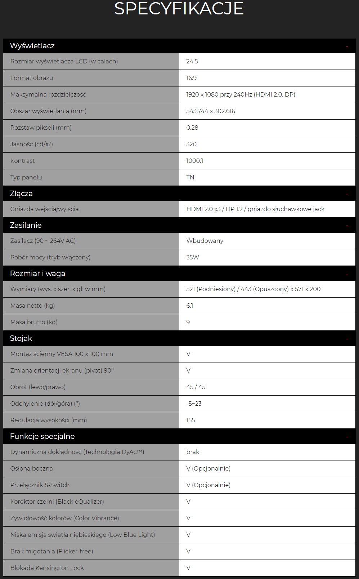Click the Przełącznik S-Switch row label
The image size is (359, 579).
click(x=40, y=485)
